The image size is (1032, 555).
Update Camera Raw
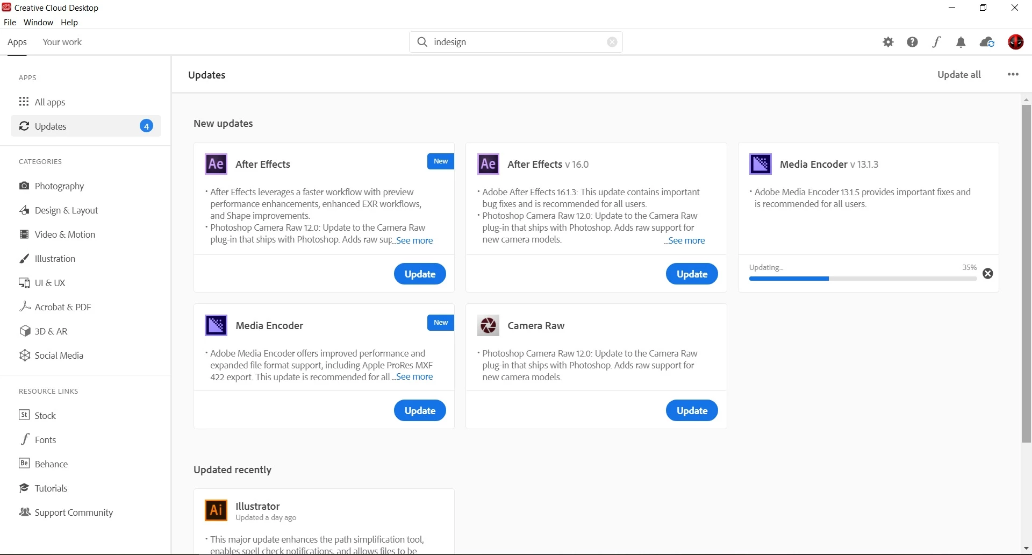pos(692,410)
